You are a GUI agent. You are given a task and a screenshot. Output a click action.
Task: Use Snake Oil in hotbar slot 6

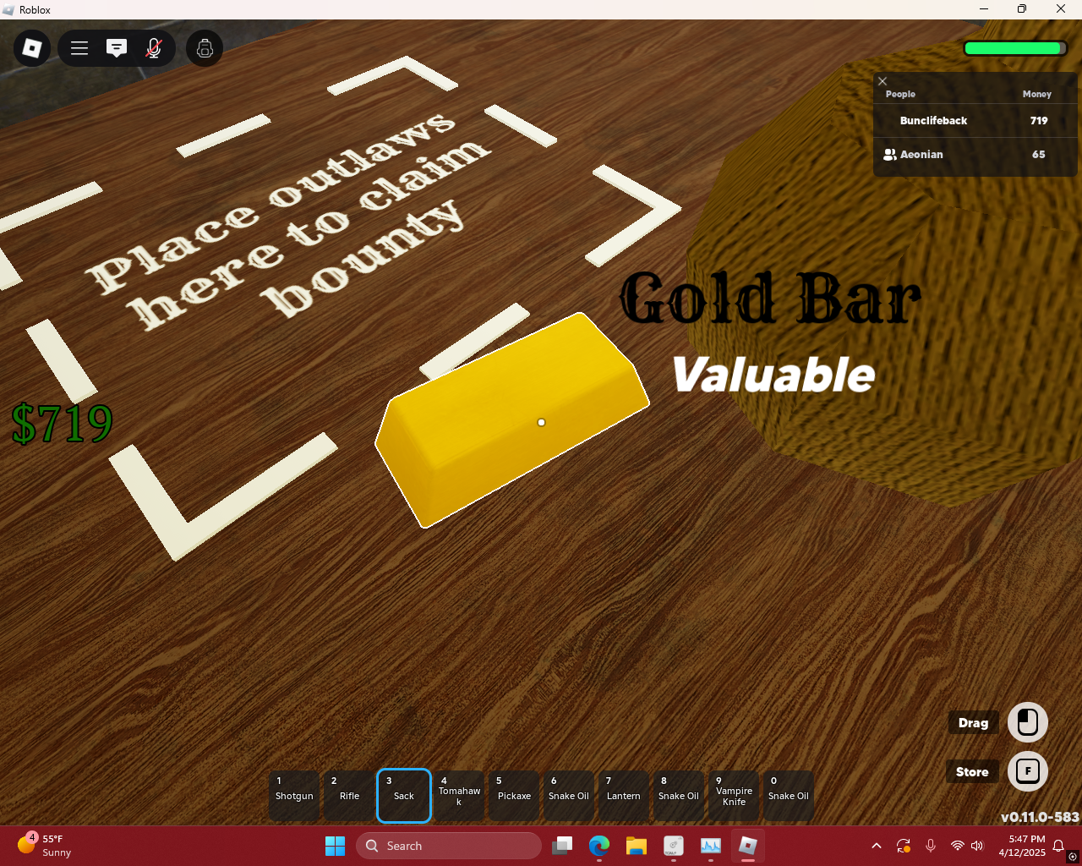click(x=569, y=796)
